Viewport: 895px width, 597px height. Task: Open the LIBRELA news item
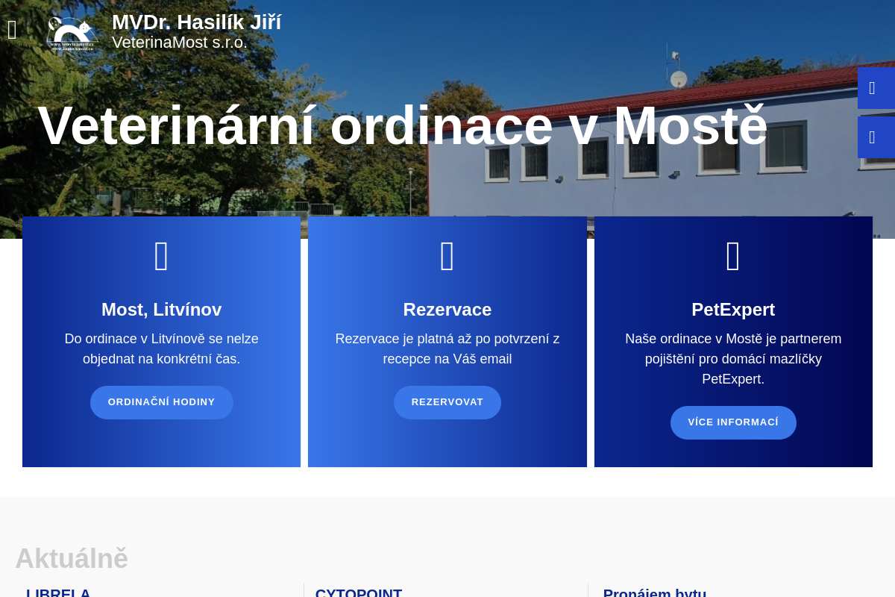[x=58, y=594]
